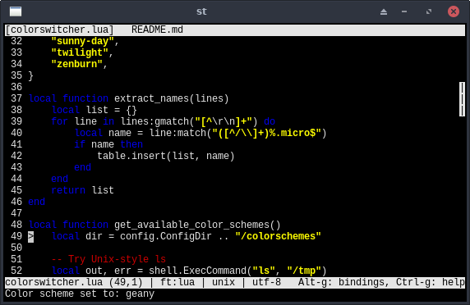Click line number 48 in gutter
470x305 pixels.
(x=16, y=225)
